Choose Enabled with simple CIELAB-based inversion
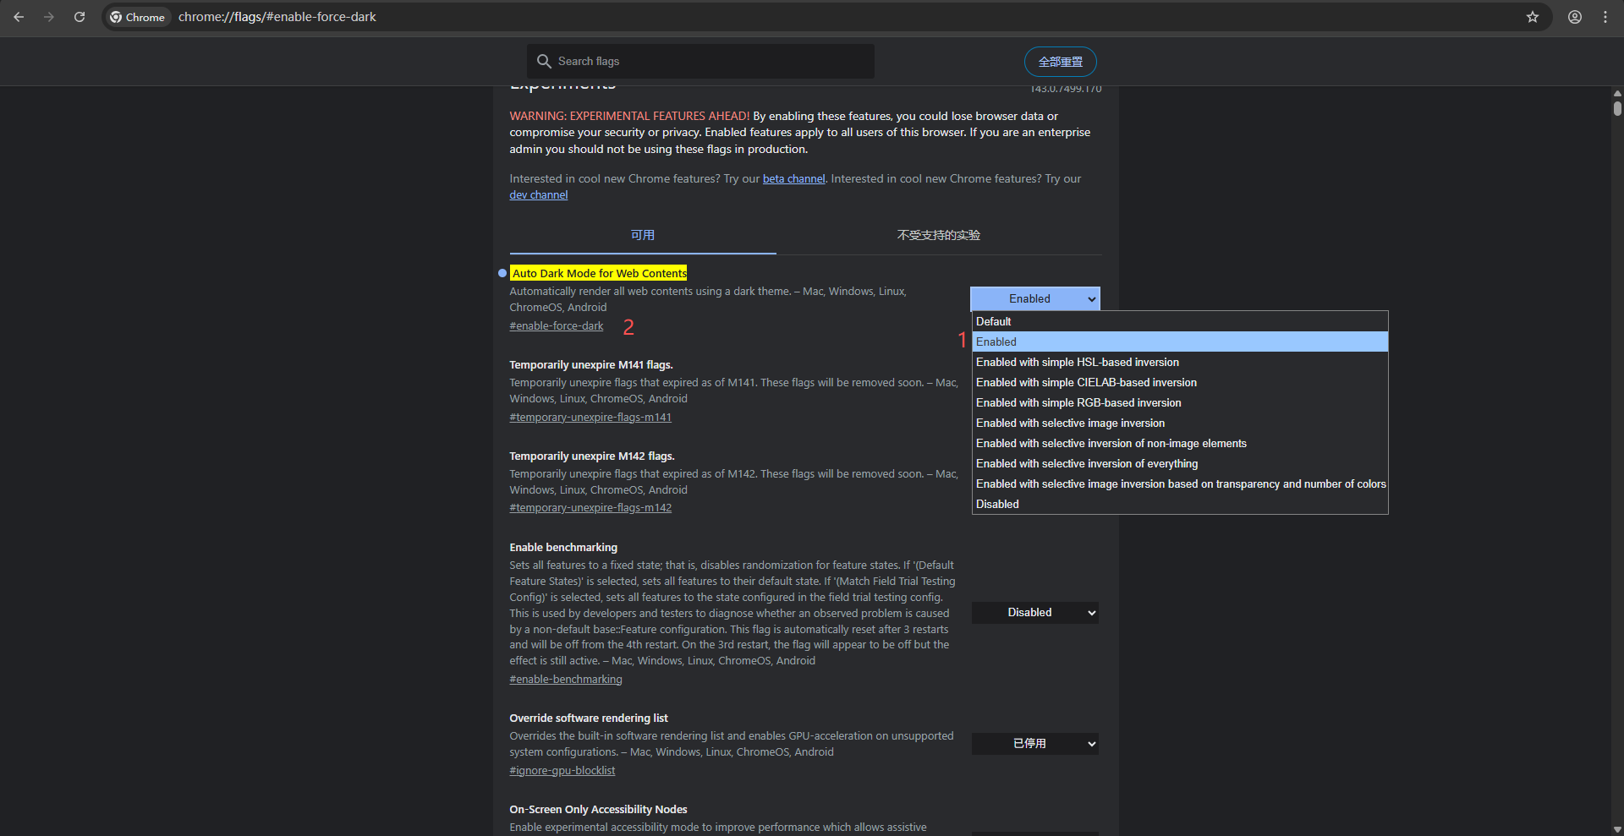This screenshot has height=836, width=1624. 1180,382
